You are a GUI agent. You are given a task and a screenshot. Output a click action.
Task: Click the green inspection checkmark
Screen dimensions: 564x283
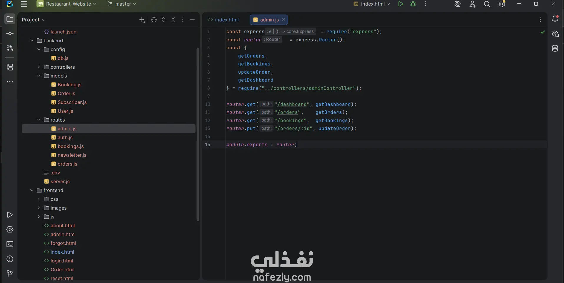click(543, 32)
